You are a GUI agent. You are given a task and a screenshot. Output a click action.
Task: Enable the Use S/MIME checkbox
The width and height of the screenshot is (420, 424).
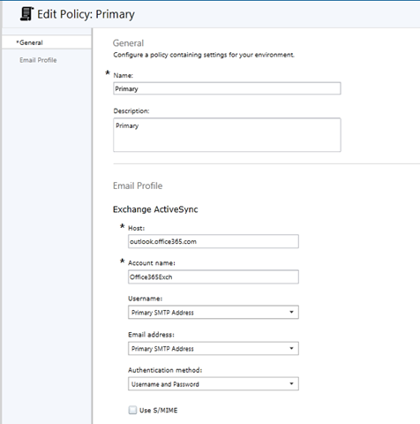tap(132, 410)
